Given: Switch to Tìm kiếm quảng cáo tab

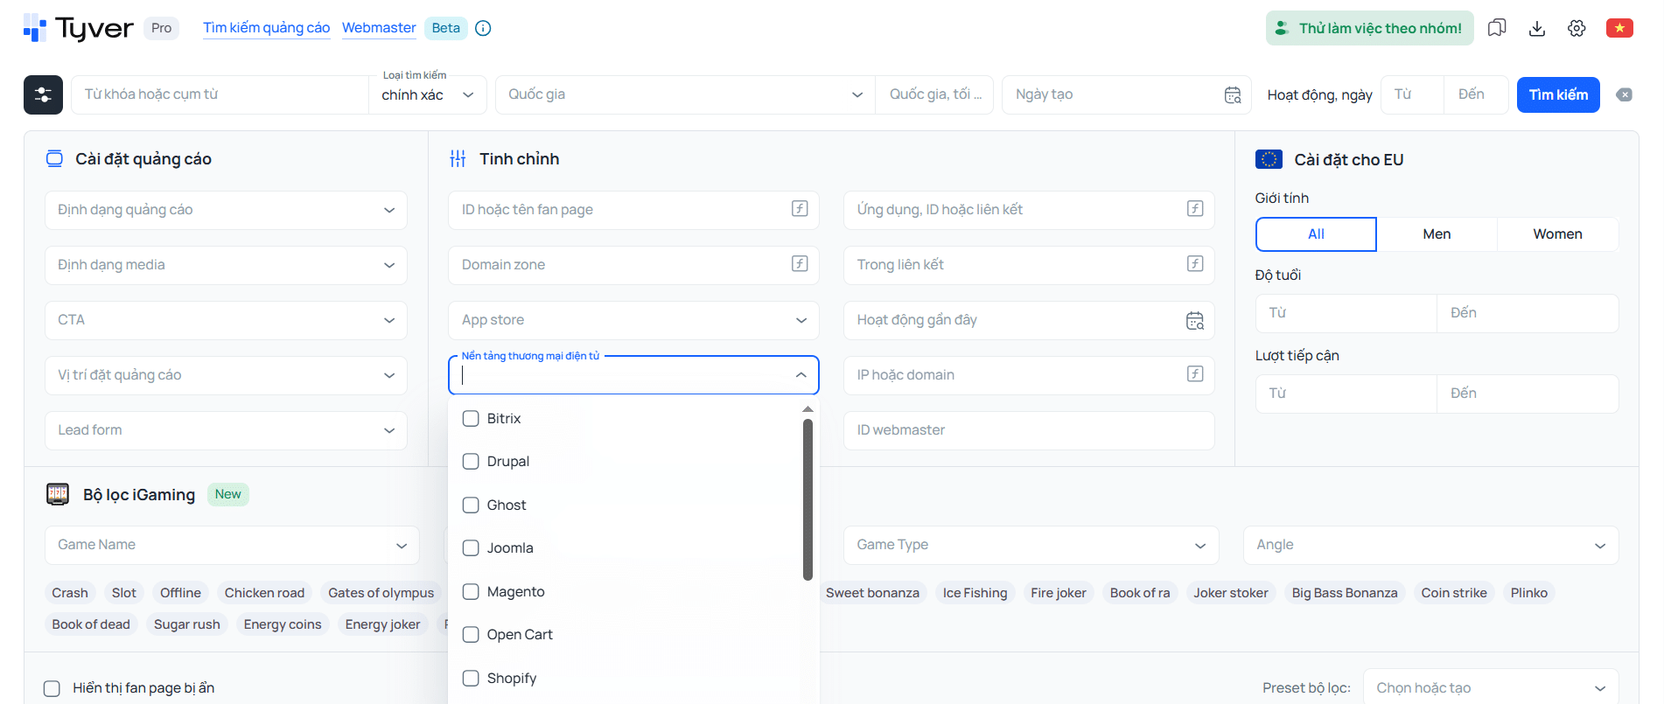Looking at the screenshot, I should click(x=267, y=28).
